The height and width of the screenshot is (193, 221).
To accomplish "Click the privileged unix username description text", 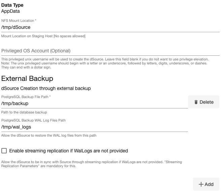I will click(104, 63).
